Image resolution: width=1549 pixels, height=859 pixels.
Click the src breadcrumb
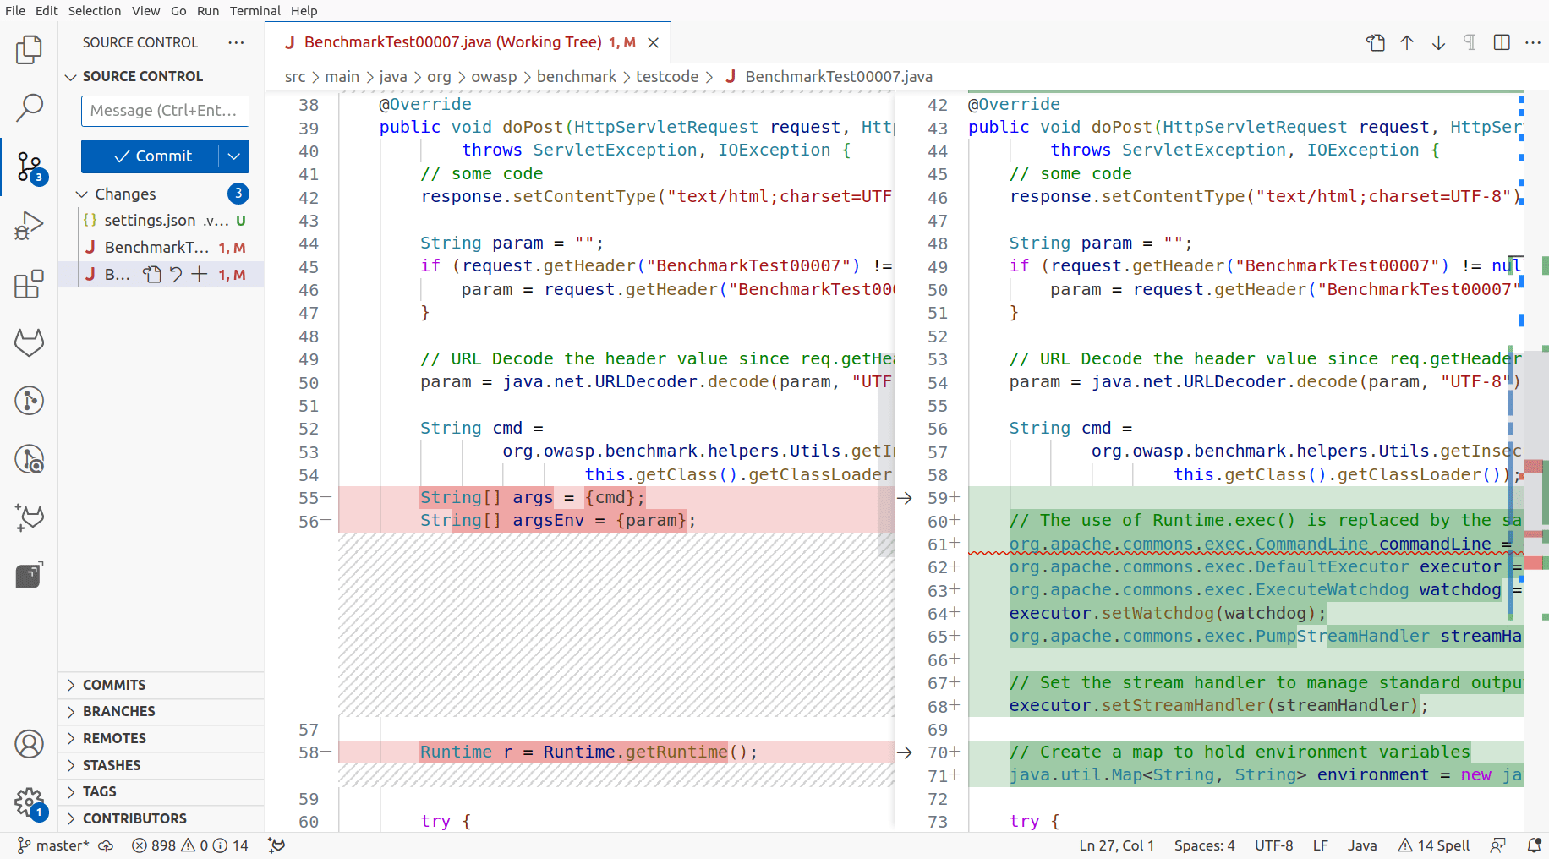point(295,77)
